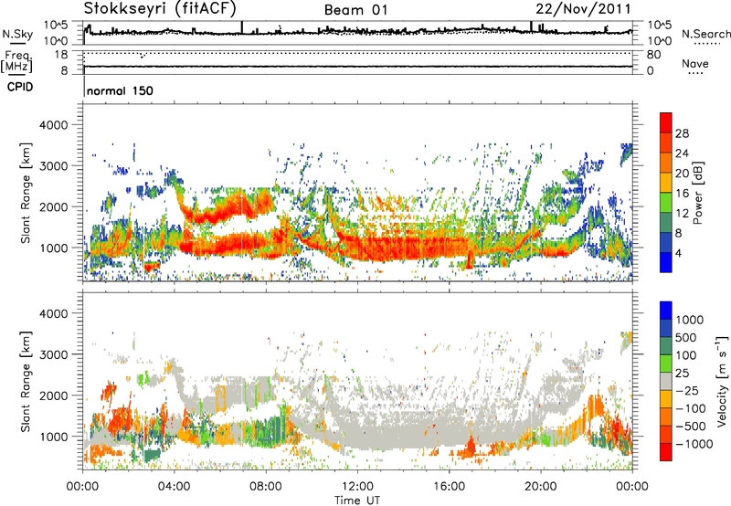The image size is (731, 506).
Task: Select the "500" Velocity colorbar tick
Action: click(686, 337)
